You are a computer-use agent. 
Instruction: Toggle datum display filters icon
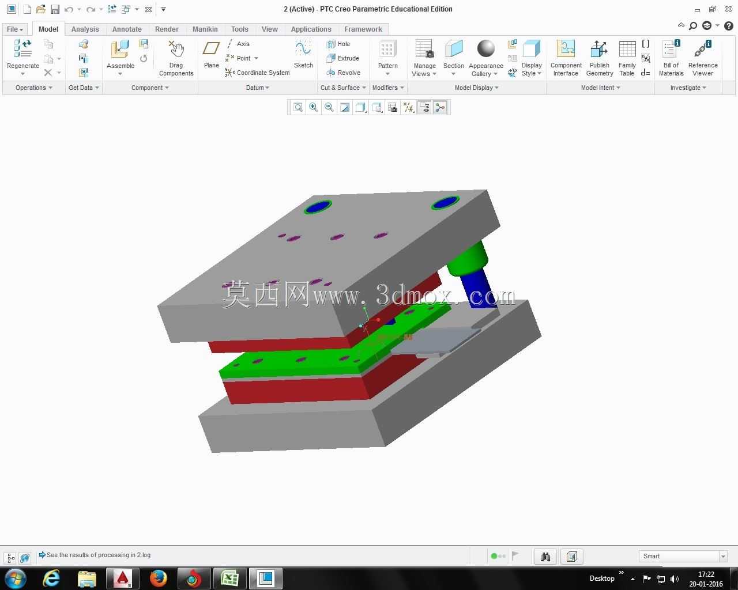408,107
